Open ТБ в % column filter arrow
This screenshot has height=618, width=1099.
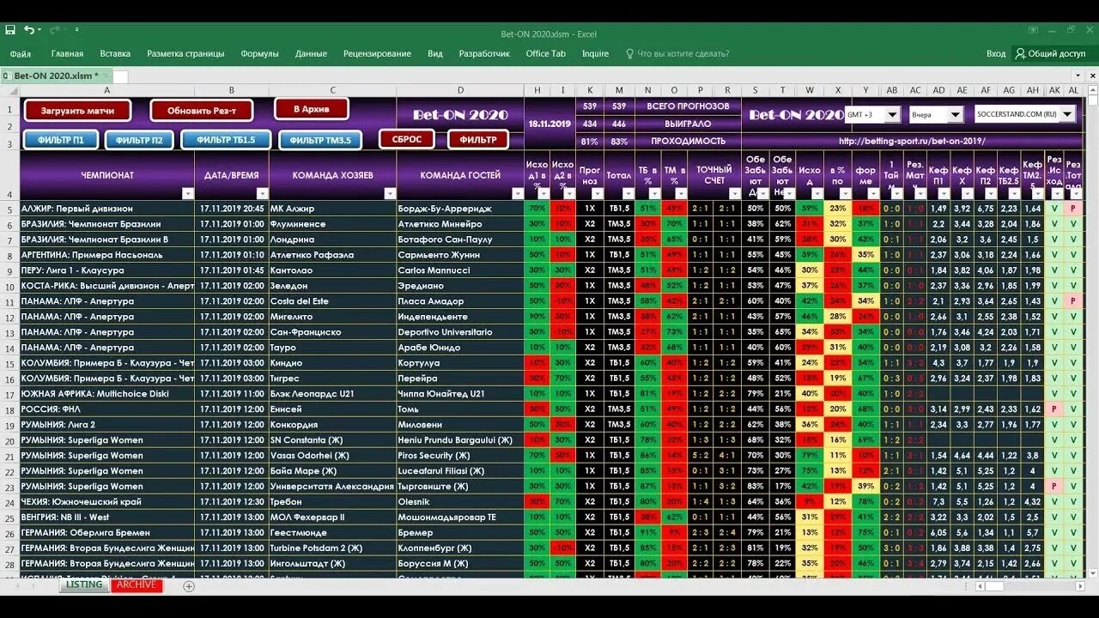pos(654,194)
